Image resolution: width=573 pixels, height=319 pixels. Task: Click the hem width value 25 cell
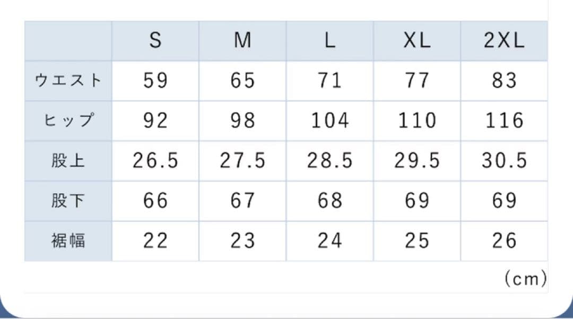pyautogui.click(x=417, y=241)
